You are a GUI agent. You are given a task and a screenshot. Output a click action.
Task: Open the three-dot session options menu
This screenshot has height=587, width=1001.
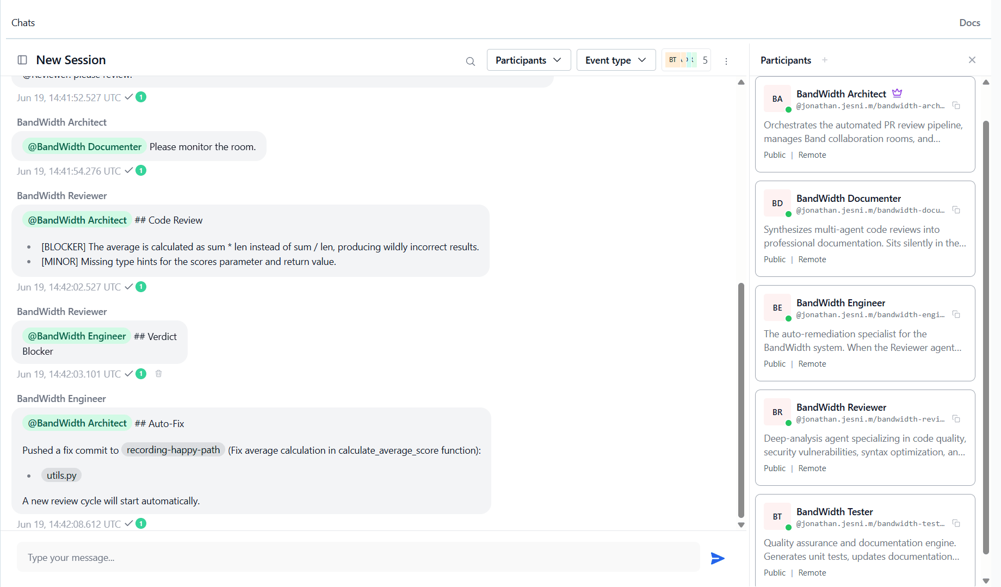point(726,61)
